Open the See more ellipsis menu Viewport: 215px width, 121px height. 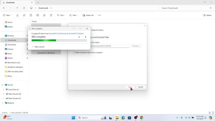(x=99, y=15)
